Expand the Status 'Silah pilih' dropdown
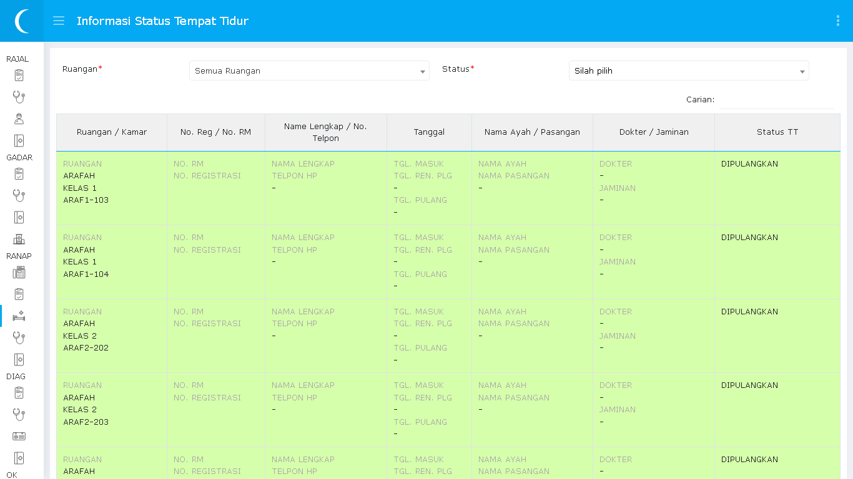Viewport: 853px width, 479px height. (689, 70)
